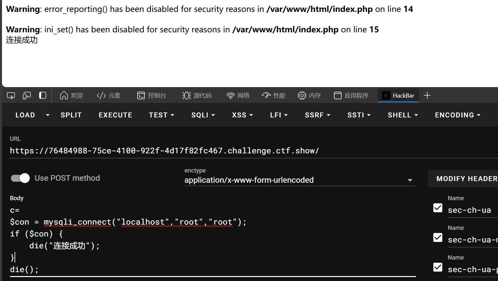Image resolution: width=498 pixels, height=281 pixels.
Task: Open the Welcome home icon tab
Action: point(71,96)
